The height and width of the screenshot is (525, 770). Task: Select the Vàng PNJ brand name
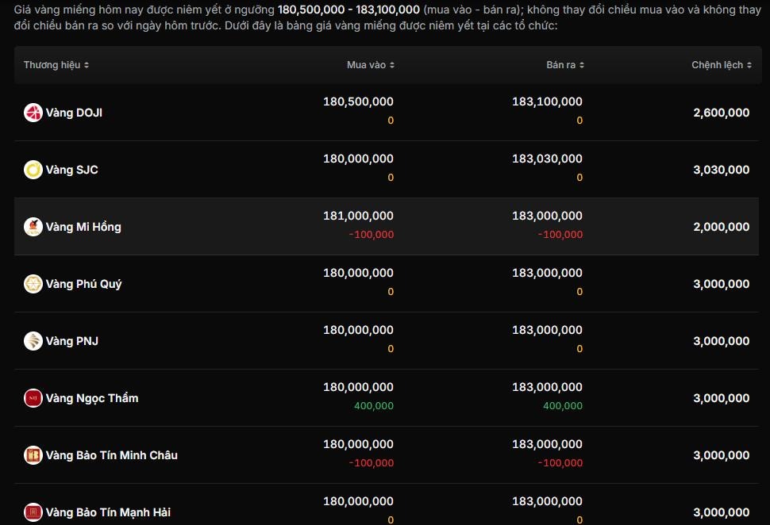pyautogui.click(x=72, y=341)
